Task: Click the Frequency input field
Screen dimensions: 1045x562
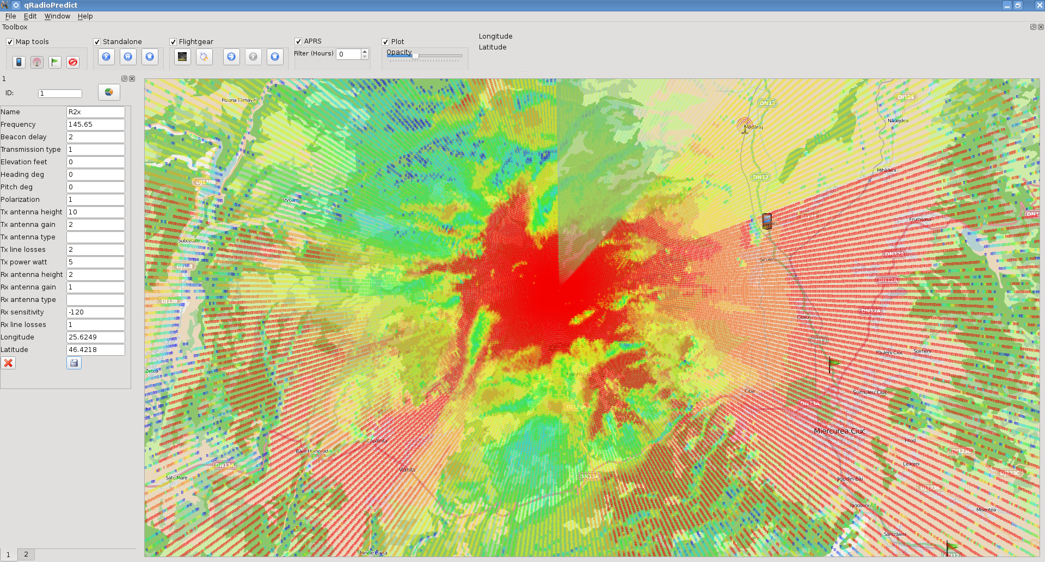Action: pos(95,125)
